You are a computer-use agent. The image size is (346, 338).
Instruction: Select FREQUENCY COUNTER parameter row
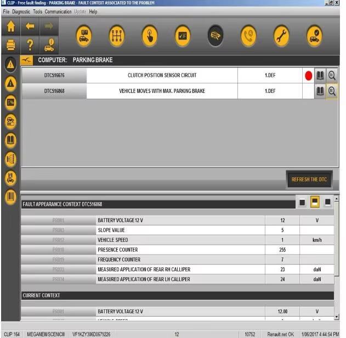pyautogui.click(x=178, y=260)
